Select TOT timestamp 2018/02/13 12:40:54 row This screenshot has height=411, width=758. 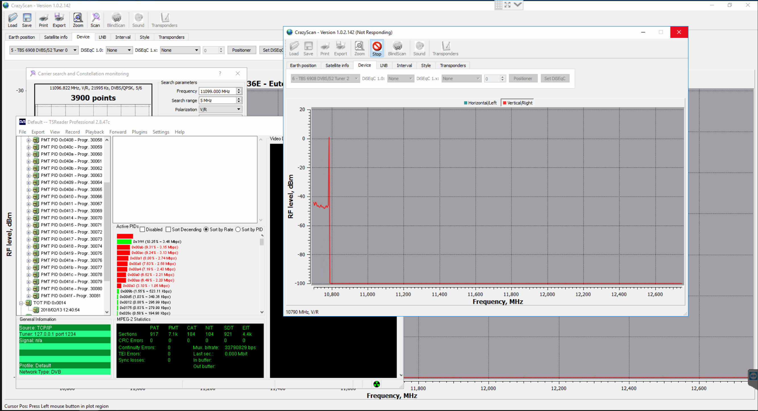(60, 310)
